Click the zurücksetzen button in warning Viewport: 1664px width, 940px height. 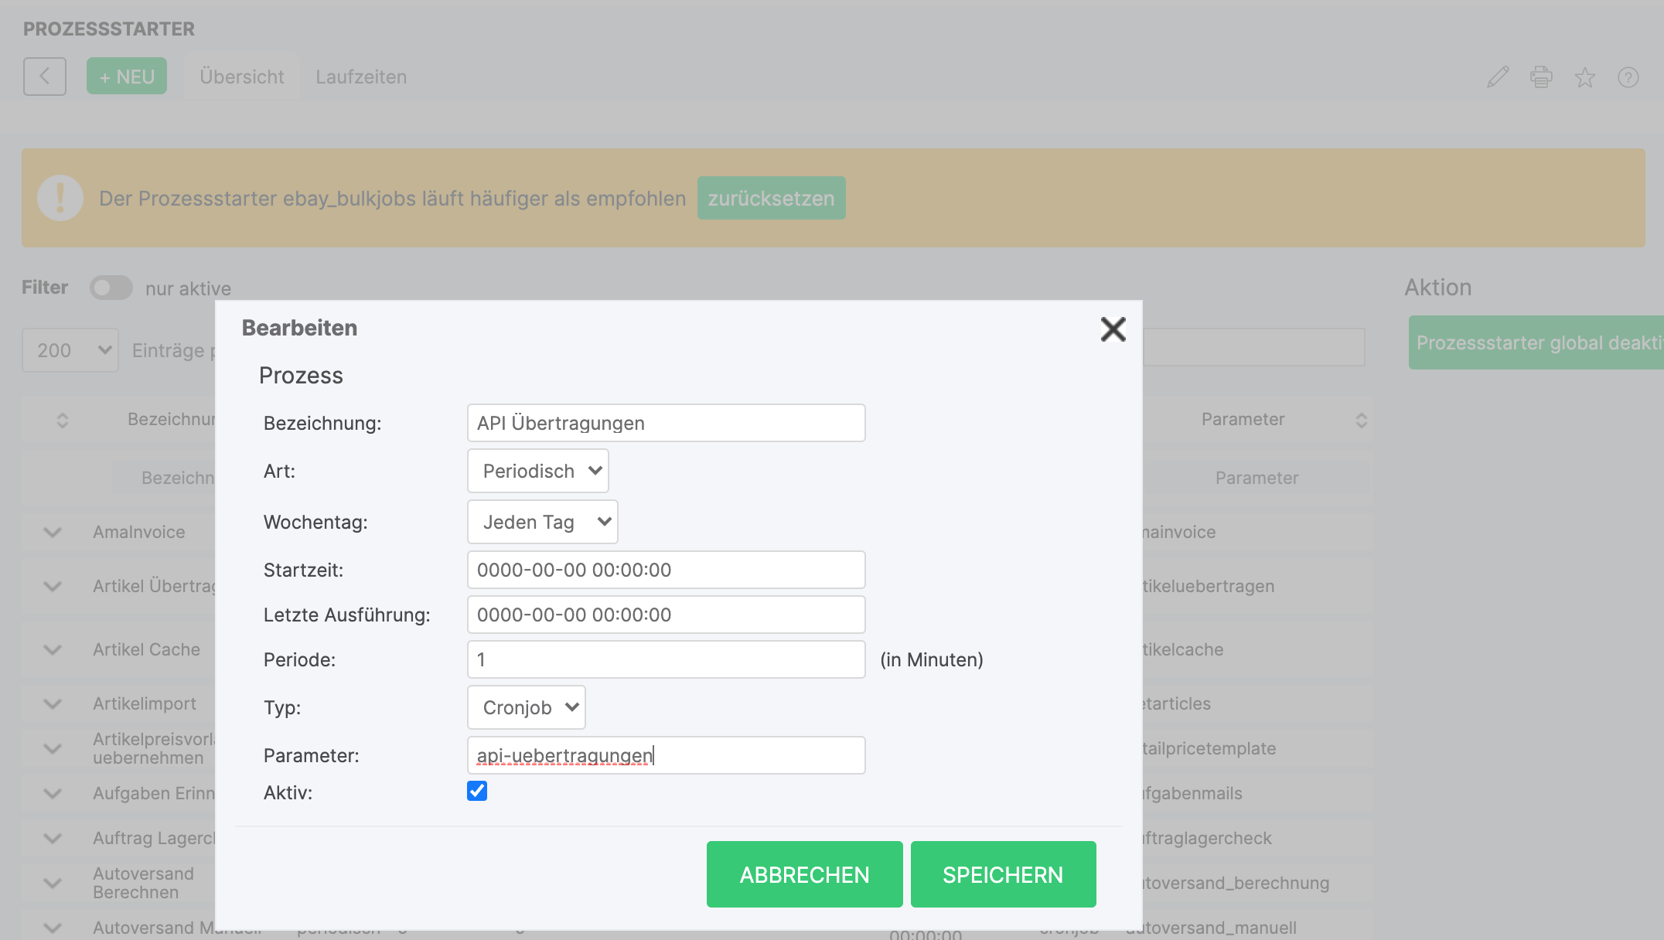point(771,199)
